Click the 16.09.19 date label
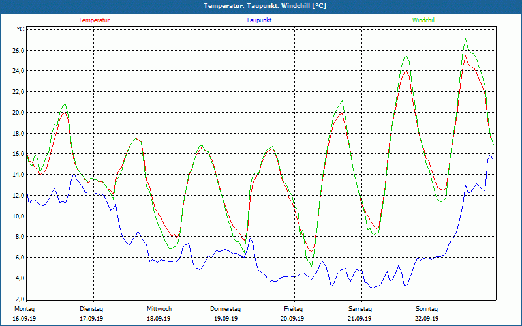 coord(23,319)
